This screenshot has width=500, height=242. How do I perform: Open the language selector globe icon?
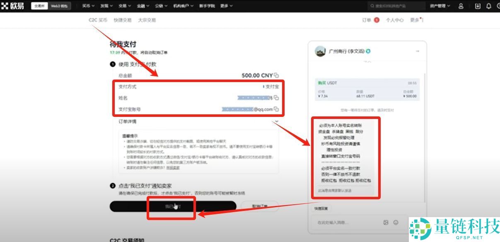coord(498,6)
